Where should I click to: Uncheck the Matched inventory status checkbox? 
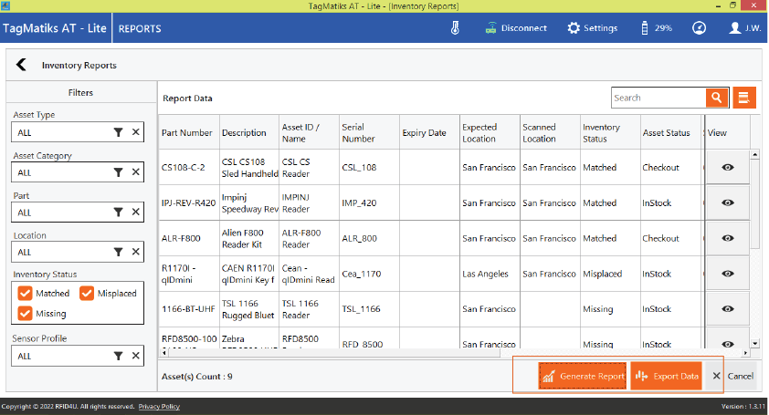pos(25,294)
